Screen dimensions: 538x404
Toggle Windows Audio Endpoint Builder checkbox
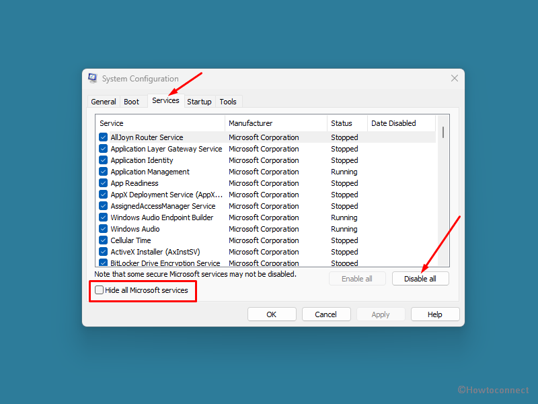tap(103, 217)
